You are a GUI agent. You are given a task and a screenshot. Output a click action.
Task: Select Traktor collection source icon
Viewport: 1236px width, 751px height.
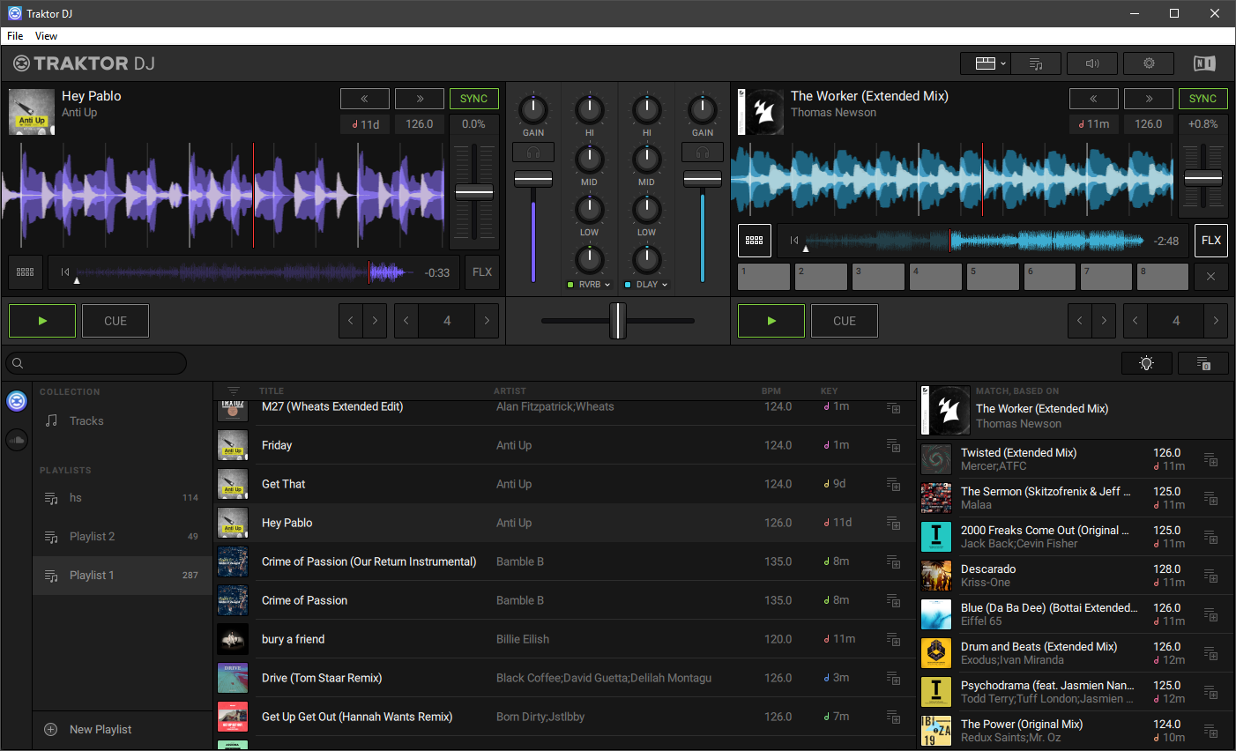pyautogui.click(x=17, y=401)
